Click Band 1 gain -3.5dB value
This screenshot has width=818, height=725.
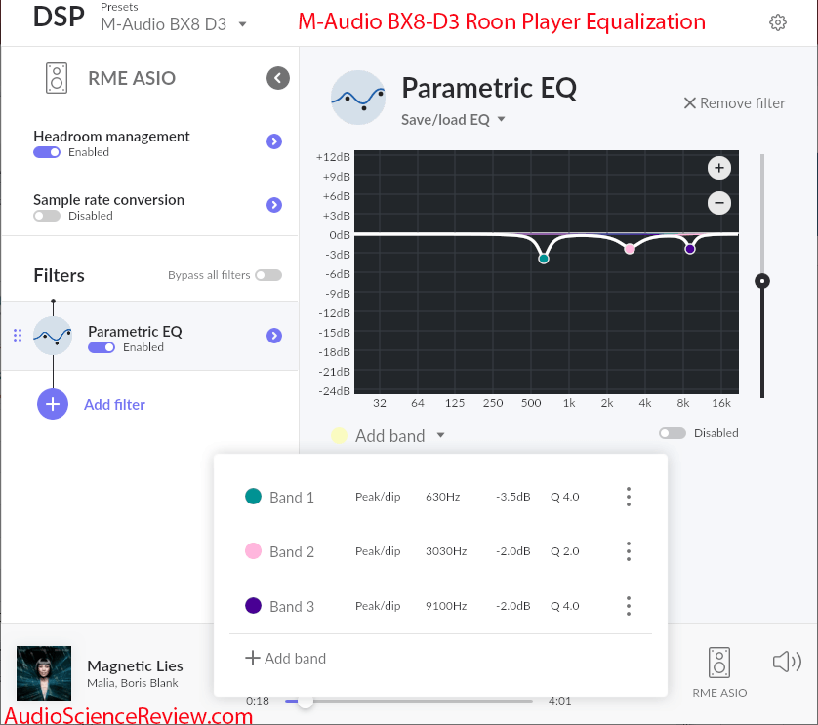pyautogui.click(x=512, y=497)
